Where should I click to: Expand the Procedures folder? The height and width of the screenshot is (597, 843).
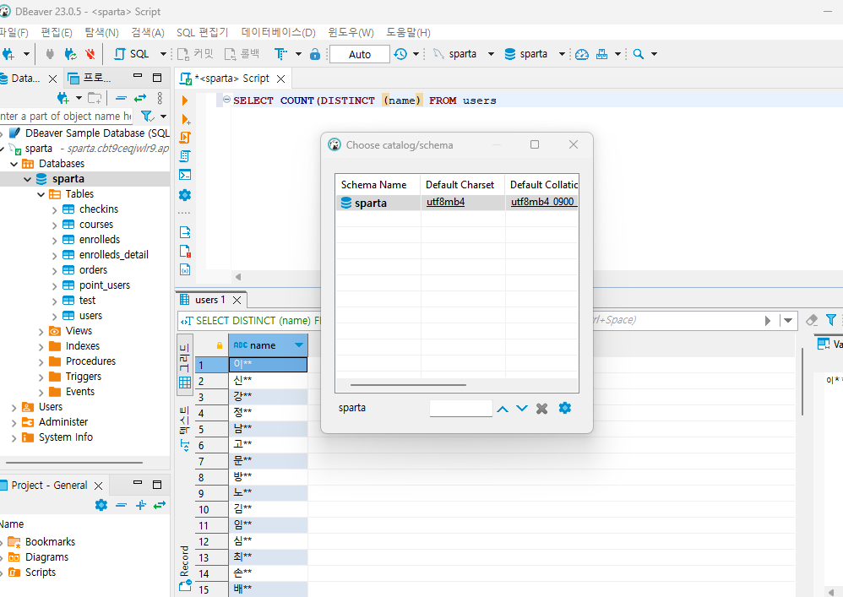(x=41, y=362)
